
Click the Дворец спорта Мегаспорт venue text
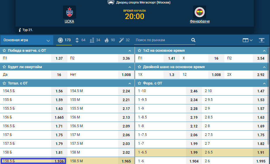tap(143, 2)
